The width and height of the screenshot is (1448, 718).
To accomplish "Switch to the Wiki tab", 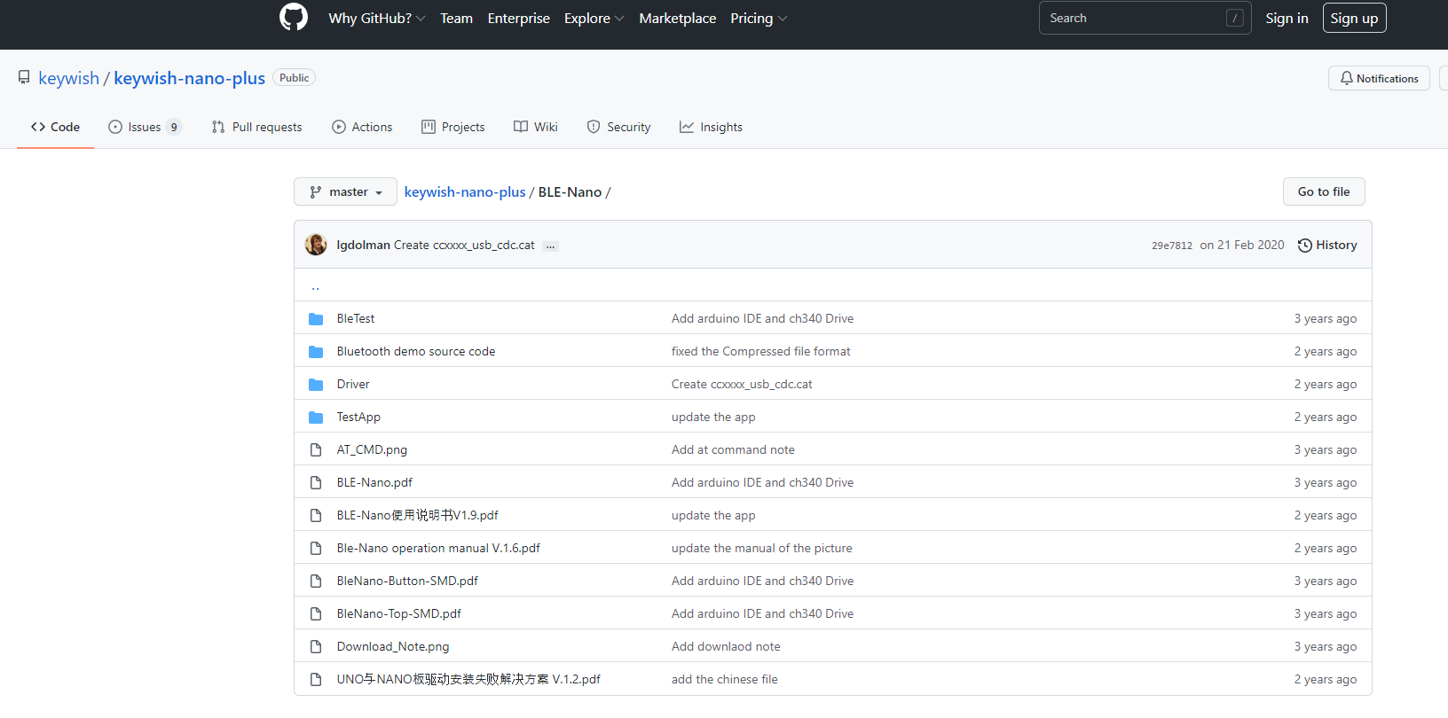I will click(535, 127).
